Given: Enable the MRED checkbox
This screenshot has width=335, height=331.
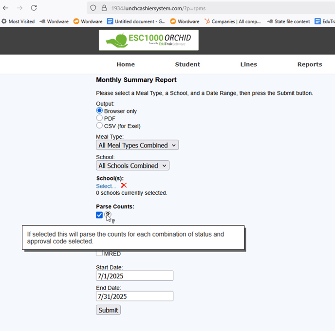Looking at the screenshot, I should [x=99, y=253].
